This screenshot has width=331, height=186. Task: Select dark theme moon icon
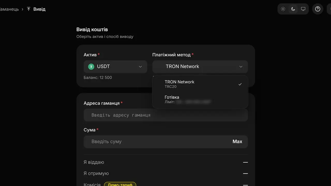[x=293, y=9]
